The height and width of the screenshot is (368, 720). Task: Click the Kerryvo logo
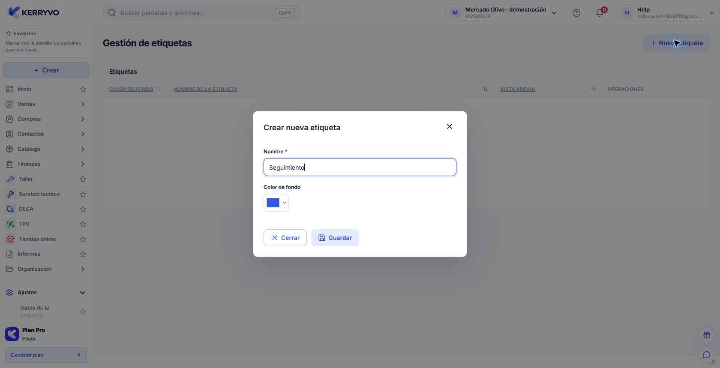pyautogui.click(x=33, y=12)
